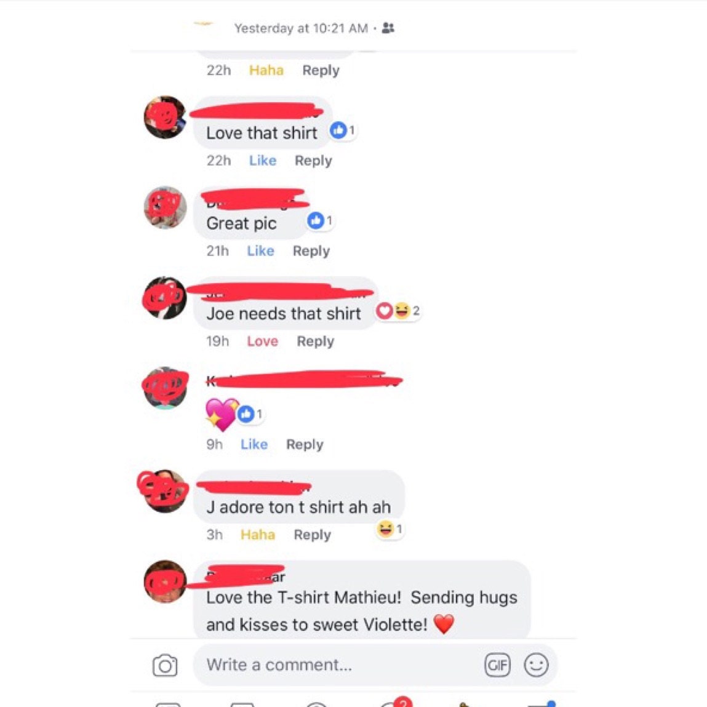Image resolution: width=707 pixels, height=707 pixels.
Task: View thumbs-up reaction on "Love that shirt"
Action: click(x=343, y=131)
